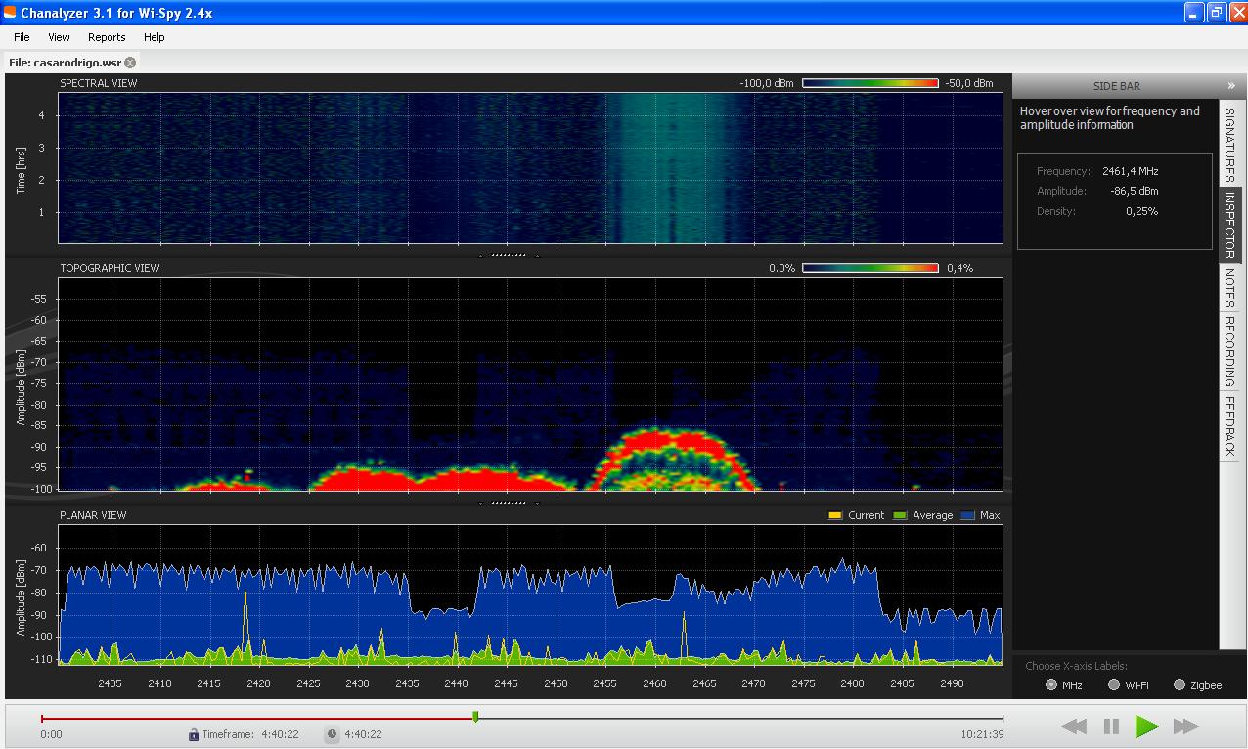Show the Notes sidebar tab
1248x749 pixels.
[1229, 287]
